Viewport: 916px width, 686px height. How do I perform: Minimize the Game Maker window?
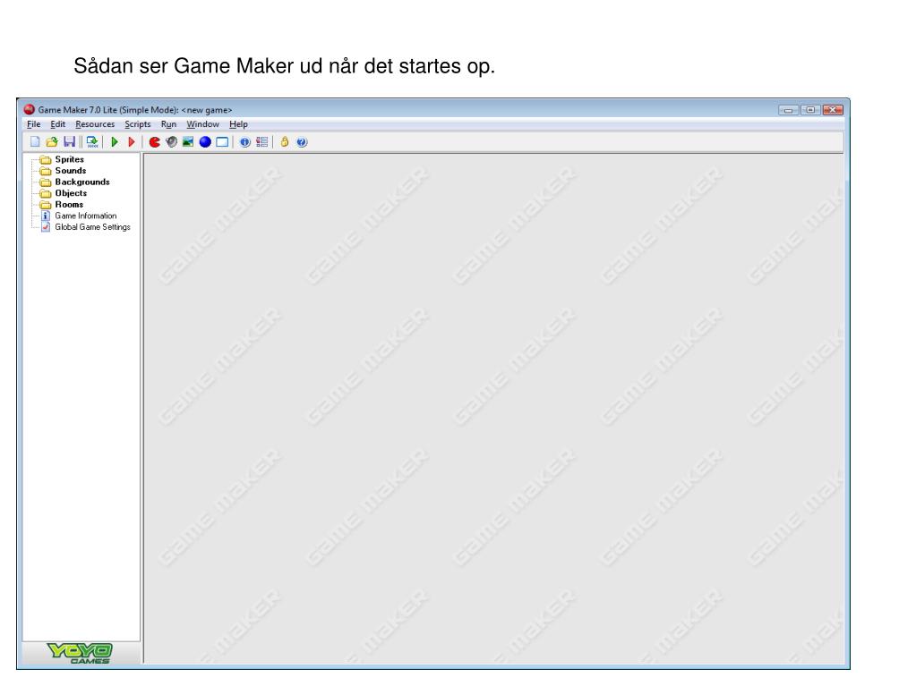788,110
